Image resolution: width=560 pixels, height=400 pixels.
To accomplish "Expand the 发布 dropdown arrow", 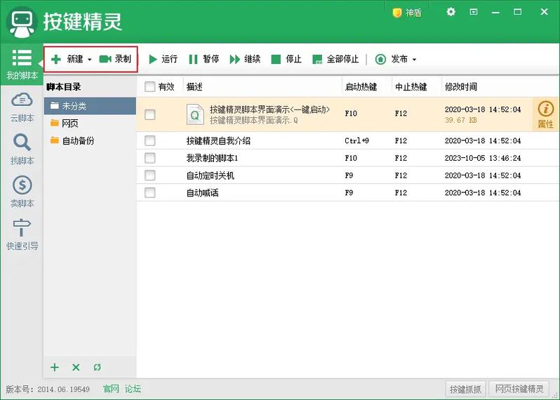I will 414,59.
